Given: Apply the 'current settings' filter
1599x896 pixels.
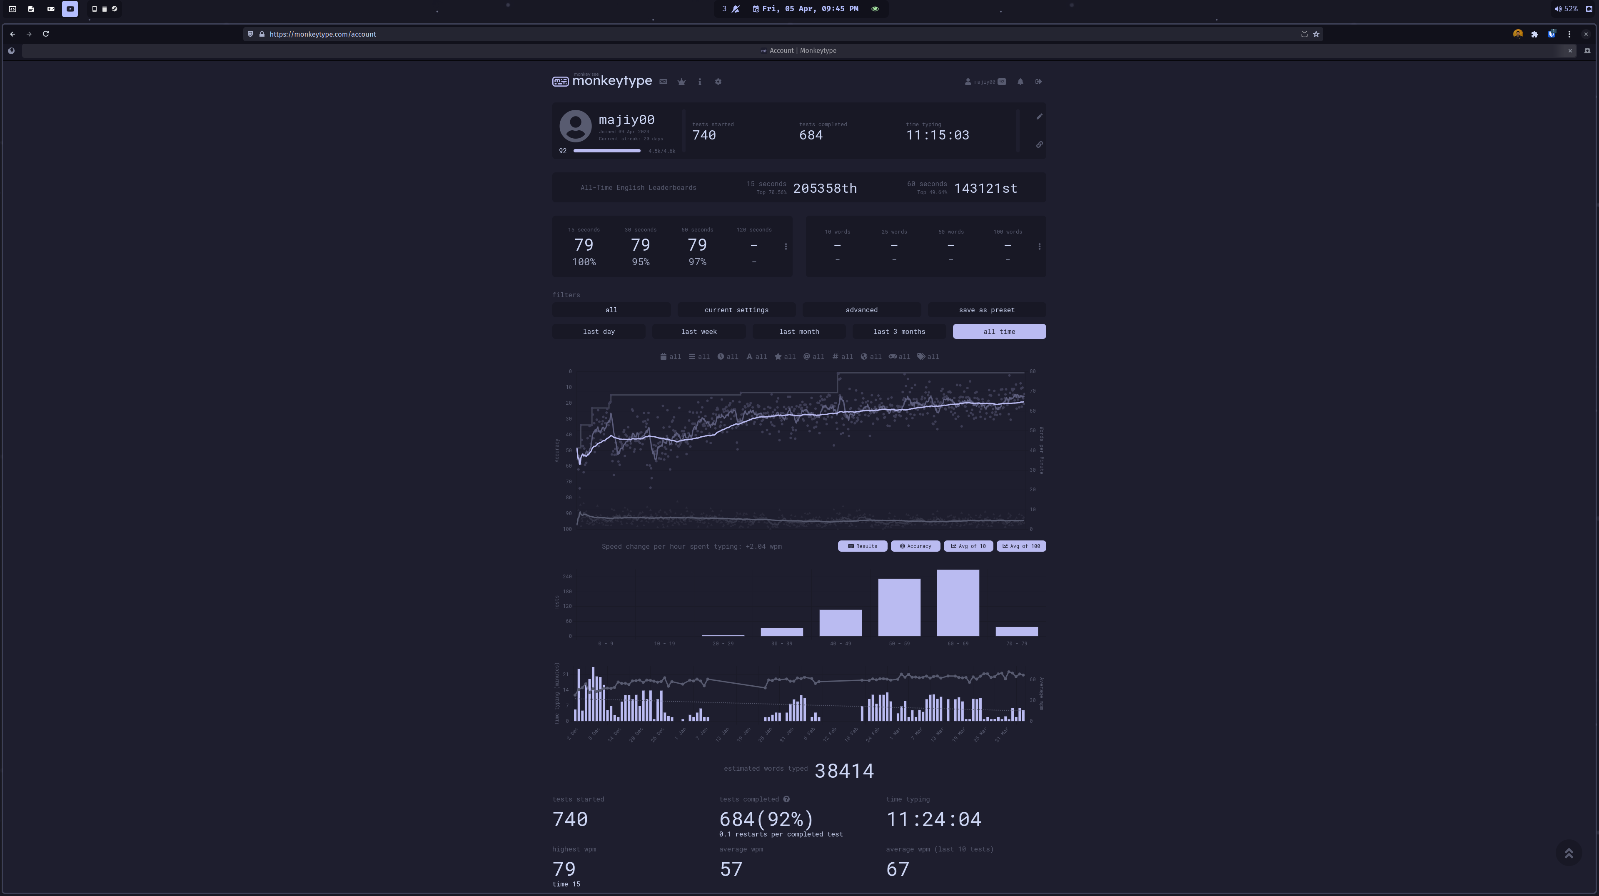Looking at the screenshot, I should pos(736,310).
